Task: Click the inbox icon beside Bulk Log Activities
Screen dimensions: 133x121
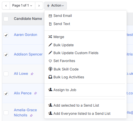Action: coord(50,77)
